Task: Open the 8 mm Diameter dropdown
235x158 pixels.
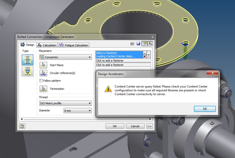Action: click(78, 111)
